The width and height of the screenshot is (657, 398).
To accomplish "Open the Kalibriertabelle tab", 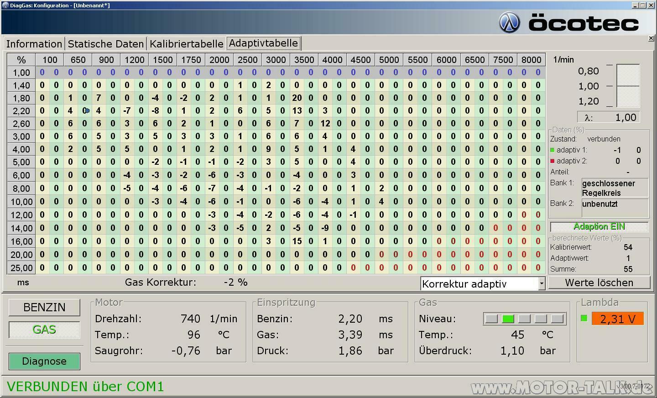I will [187, 44].
